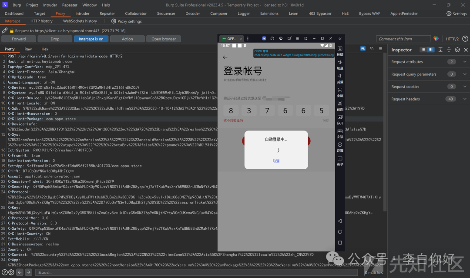Click the rainbow highlight color picker
This screenshot has width=470, height=278.
pos(436,39)
